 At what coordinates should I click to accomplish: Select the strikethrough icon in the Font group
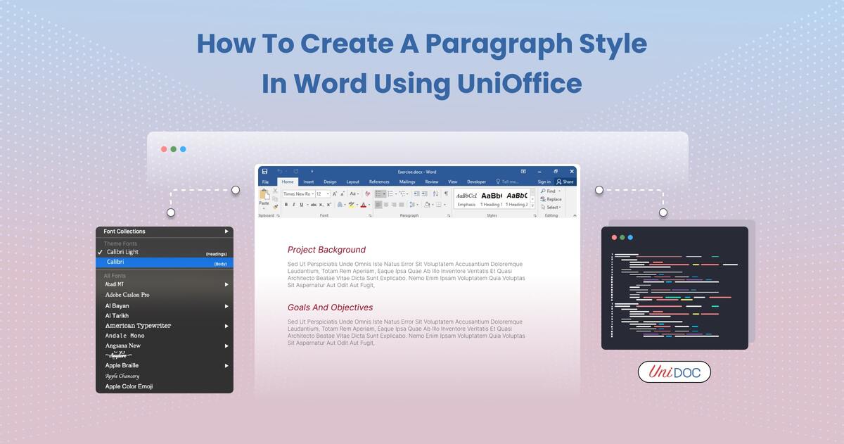click(314, 203)
